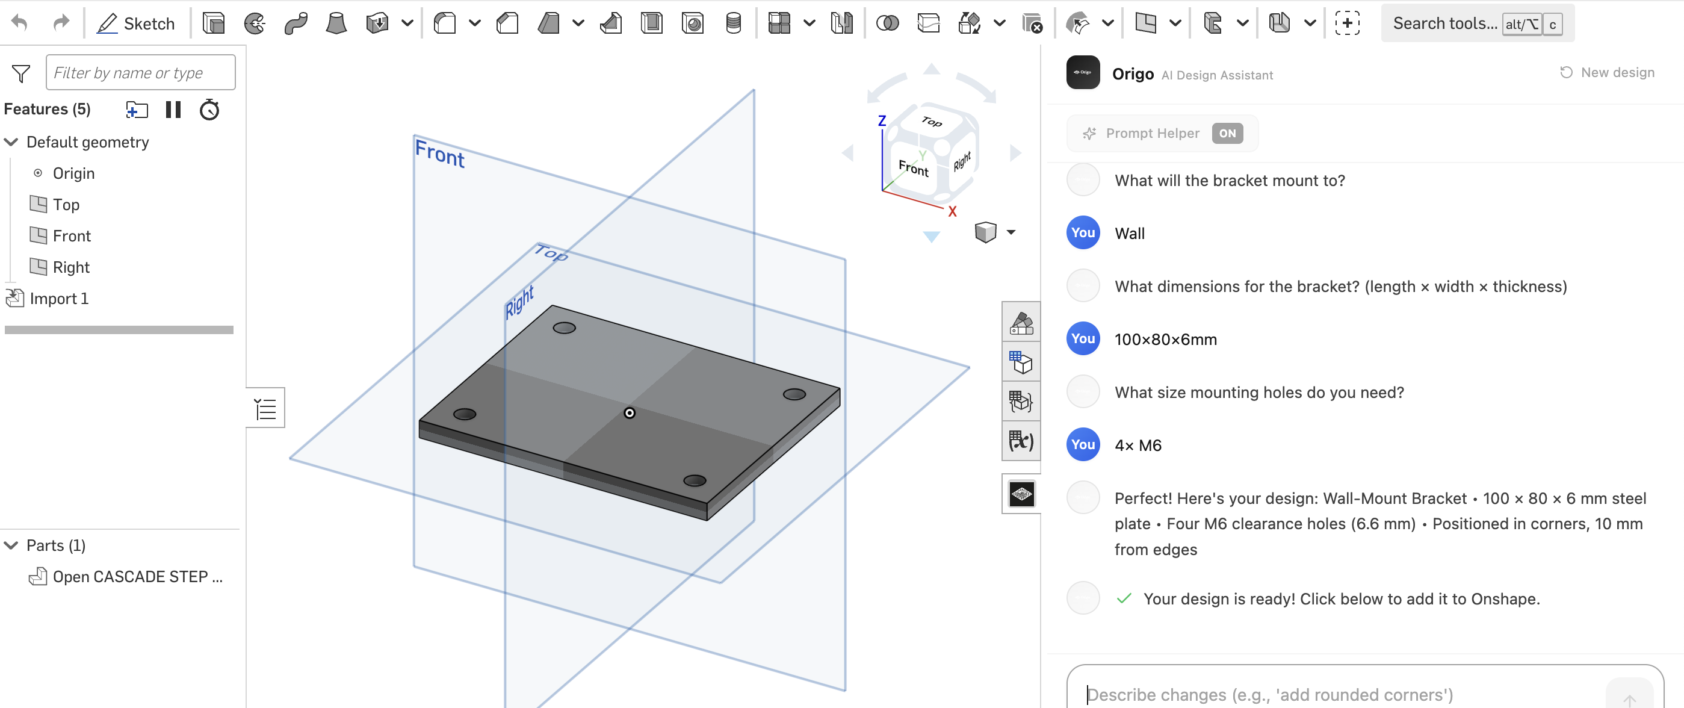The height and width of the screenshot is (708, 1684).
Task: Collapse the Parts section
Action: (10, 545)
